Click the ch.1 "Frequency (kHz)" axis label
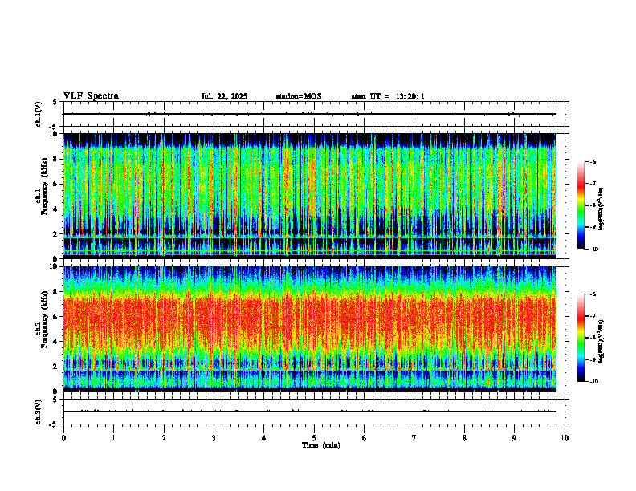The width and height of the screenshot is (636, 491). [44, 187]
